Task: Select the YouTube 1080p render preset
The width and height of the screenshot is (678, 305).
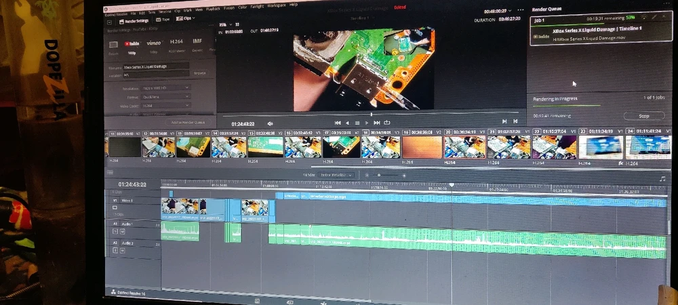Action: [x=132, y=46]
